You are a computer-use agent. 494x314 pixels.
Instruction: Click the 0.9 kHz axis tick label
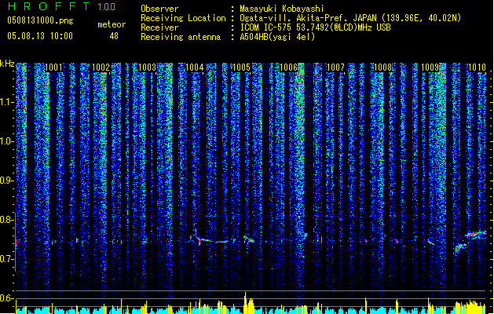6,181
